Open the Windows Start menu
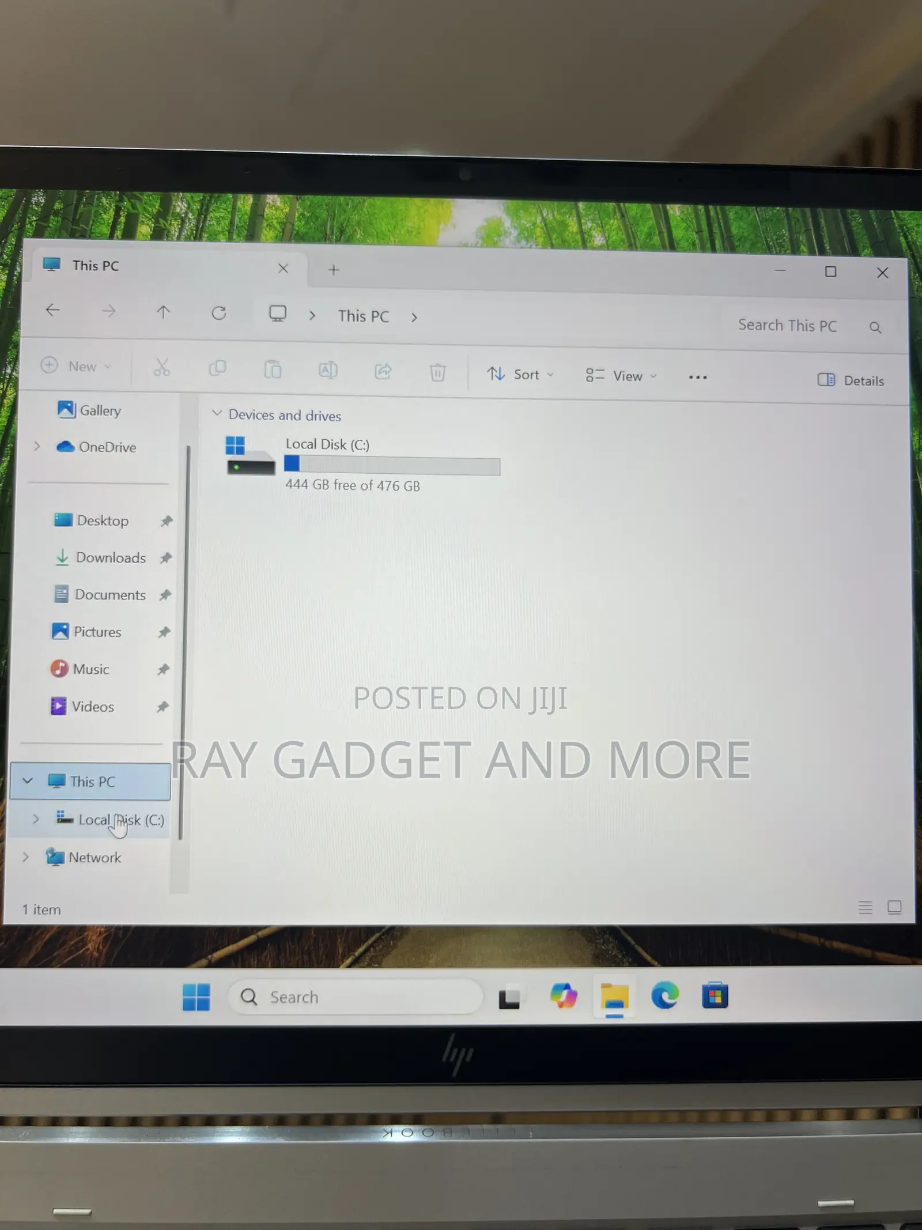 (x=196, y=997)
